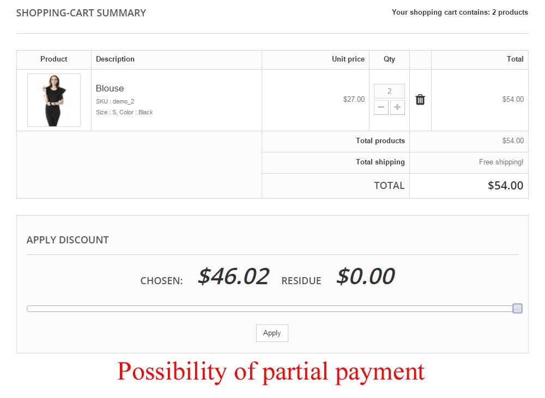Click the trash icon to delete Blouse
Image resolution: width=545 pixels, height=398 pixels.
point(420,100)
